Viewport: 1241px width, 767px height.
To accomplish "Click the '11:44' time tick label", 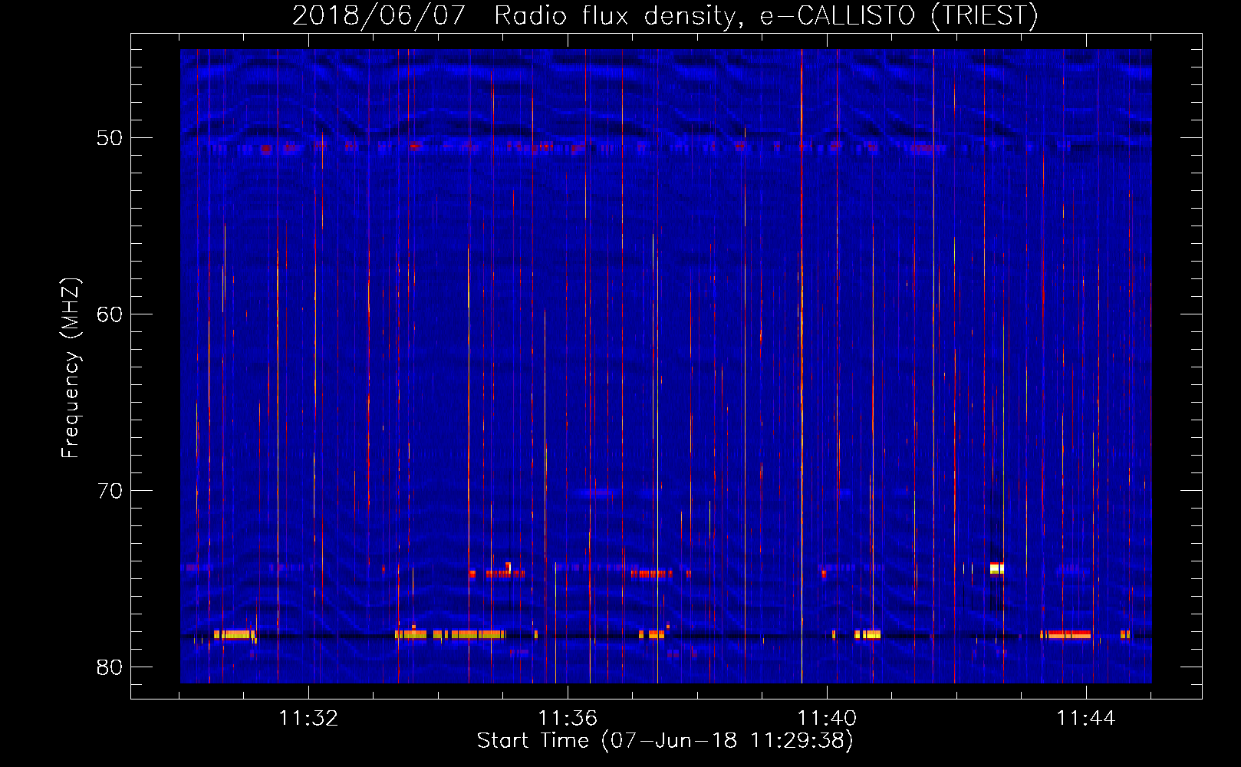I will [x=1086, y=718].
